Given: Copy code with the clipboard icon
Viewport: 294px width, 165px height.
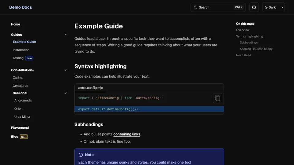Looking at the screenshot, I should pyautogui.click(x=217, y=98).
